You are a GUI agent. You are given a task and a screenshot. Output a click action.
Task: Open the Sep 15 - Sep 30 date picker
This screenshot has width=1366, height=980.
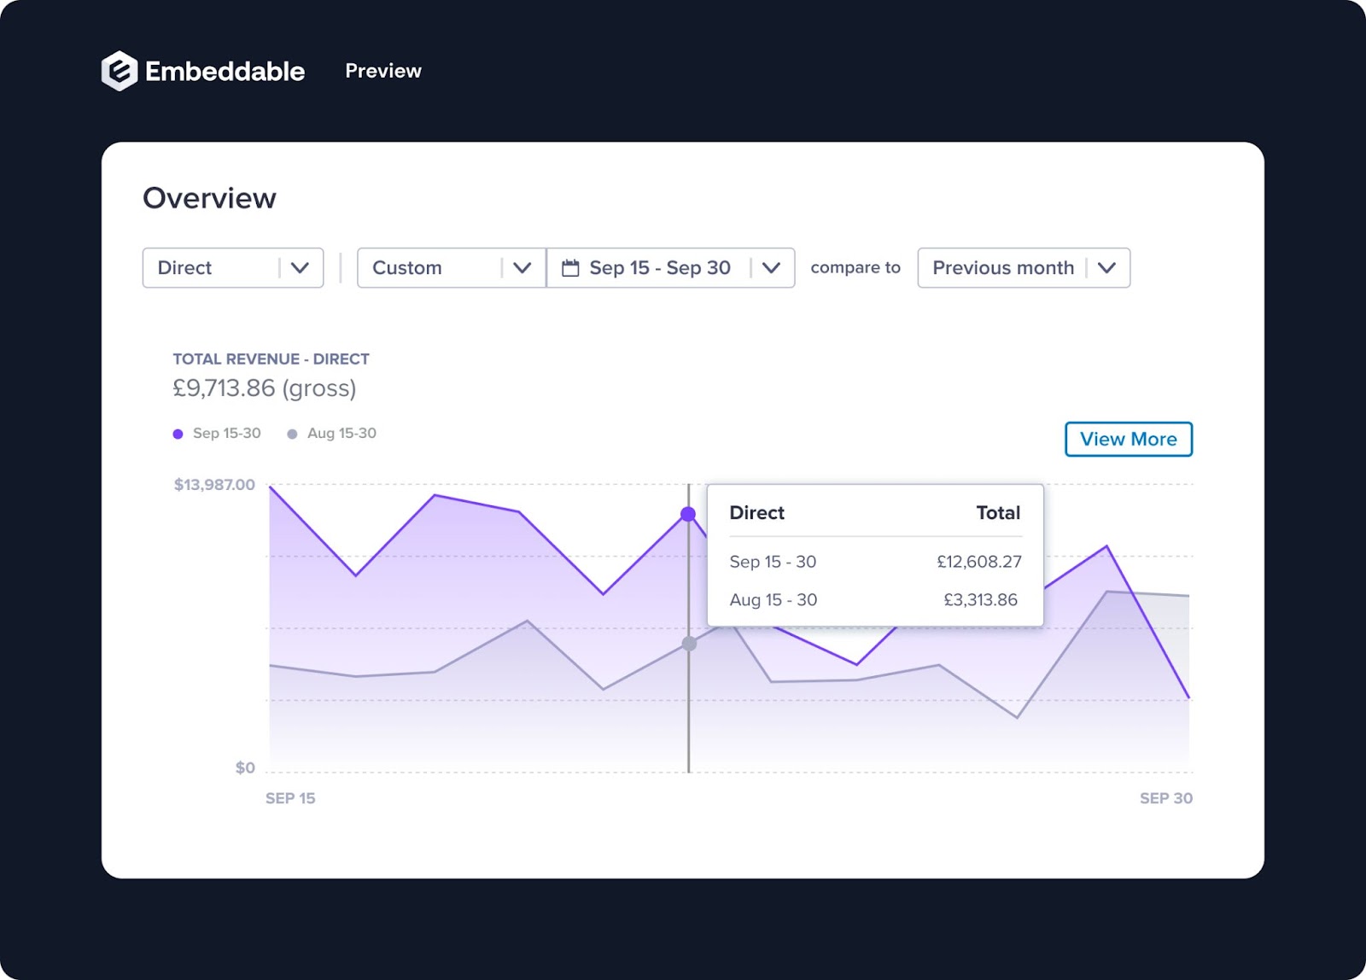pyautogui.click(x=671, y=268)
